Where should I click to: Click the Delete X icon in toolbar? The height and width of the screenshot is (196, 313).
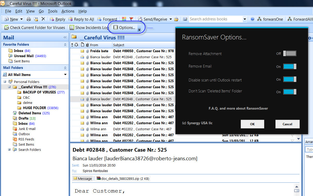click(43, 19)
